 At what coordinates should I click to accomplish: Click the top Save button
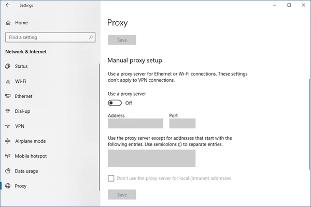[122, 40]
